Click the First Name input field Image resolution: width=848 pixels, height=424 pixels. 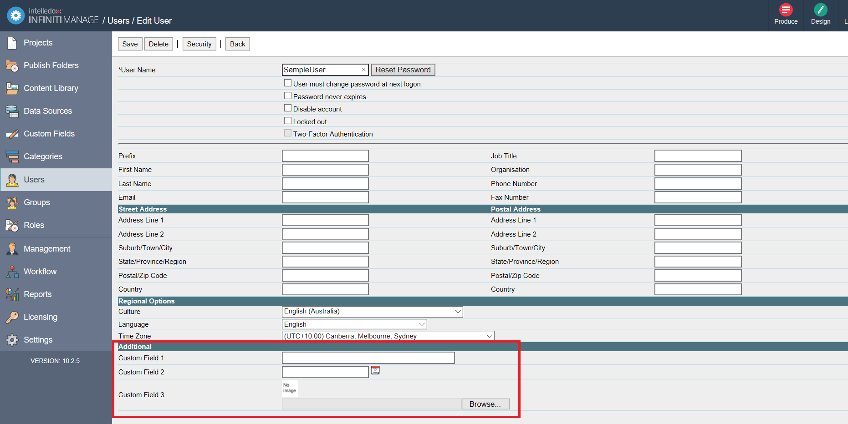click(x=325, y=170)
